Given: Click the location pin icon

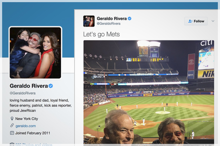Looking at the screenshot, I should 12,119.
